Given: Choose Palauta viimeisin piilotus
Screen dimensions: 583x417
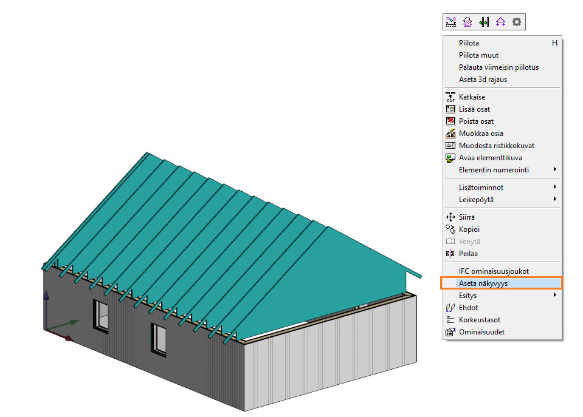Looking at the screenshot, I should point(498,67).
